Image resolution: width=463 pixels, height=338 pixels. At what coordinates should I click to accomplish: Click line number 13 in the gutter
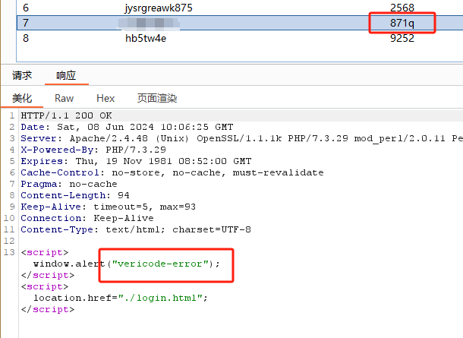[x=9, y=252]
